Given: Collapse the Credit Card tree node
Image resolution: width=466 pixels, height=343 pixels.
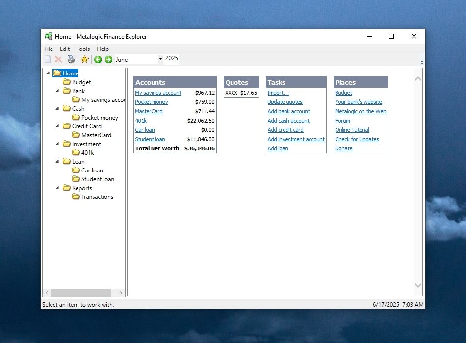Looking at the screenshot, I should [57, 126].
